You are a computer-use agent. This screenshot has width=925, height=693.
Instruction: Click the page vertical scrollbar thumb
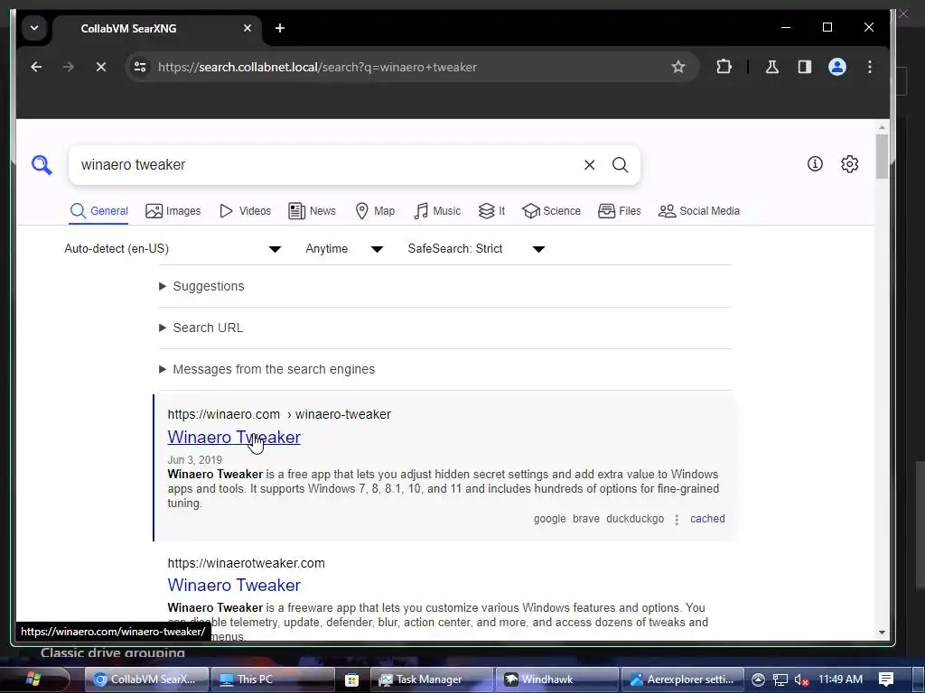[x=882, y=156]
